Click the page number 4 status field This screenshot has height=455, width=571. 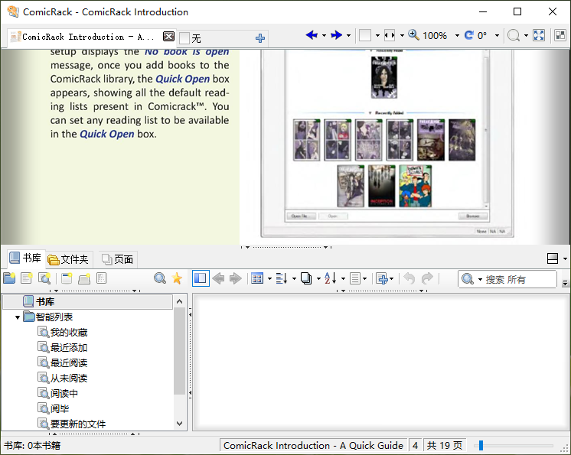click(415, 446)
